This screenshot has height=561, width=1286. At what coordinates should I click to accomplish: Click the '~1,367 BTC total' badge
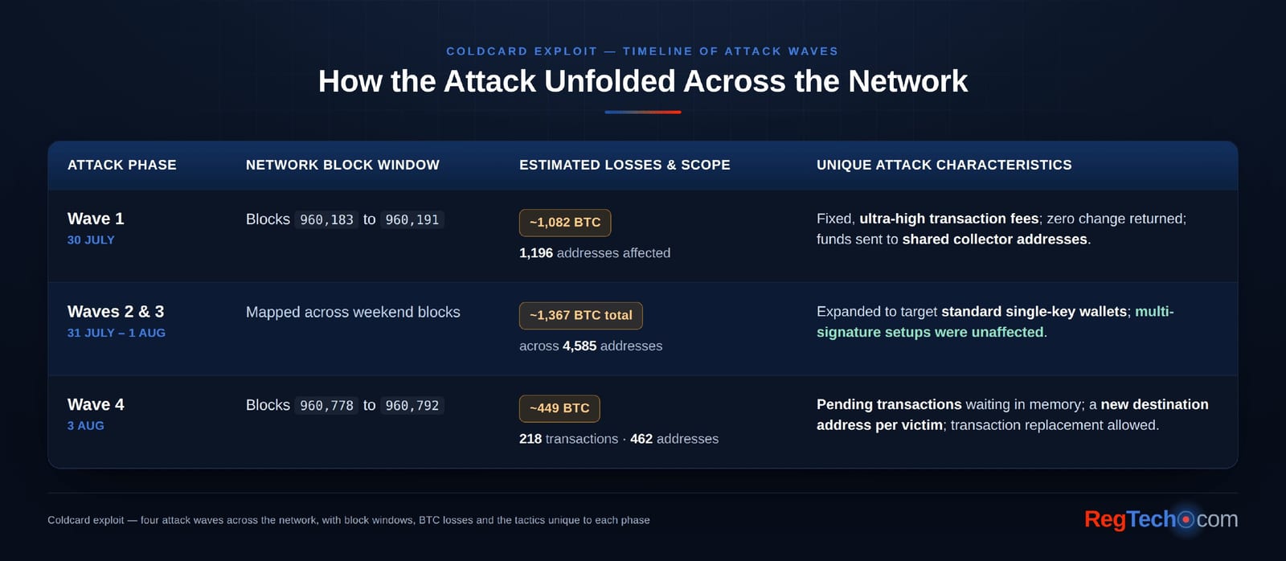click(x=581, y=316)
